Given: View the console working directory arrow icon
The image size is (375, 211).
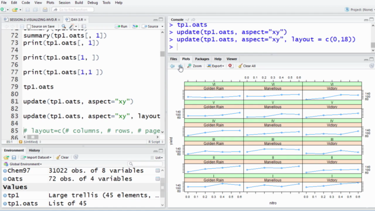Looking at the screenshot, I should [x=193, y=19].
